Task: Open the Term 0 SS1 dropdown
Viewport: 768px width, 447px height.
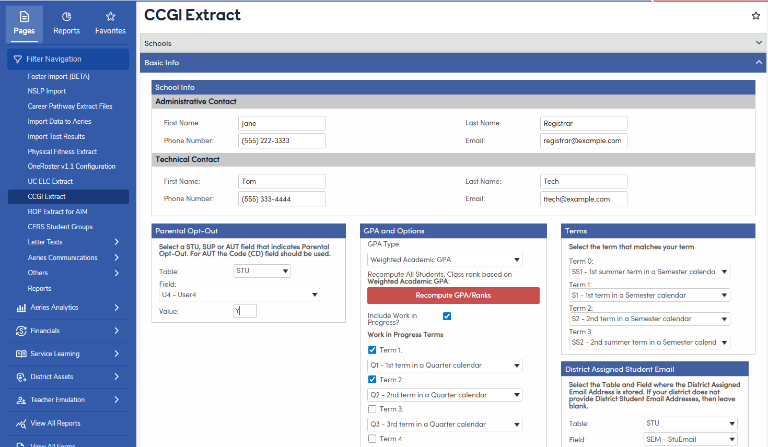Action: [649, 272]
